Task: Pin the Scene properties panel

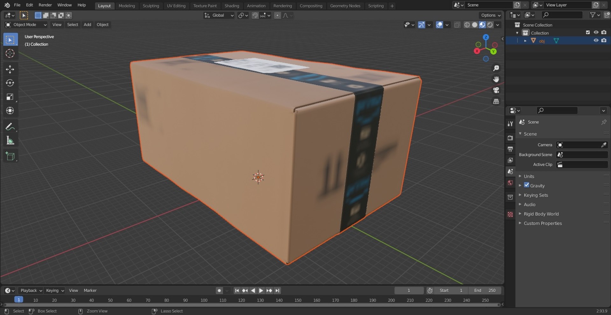Action: pos(604,122)
